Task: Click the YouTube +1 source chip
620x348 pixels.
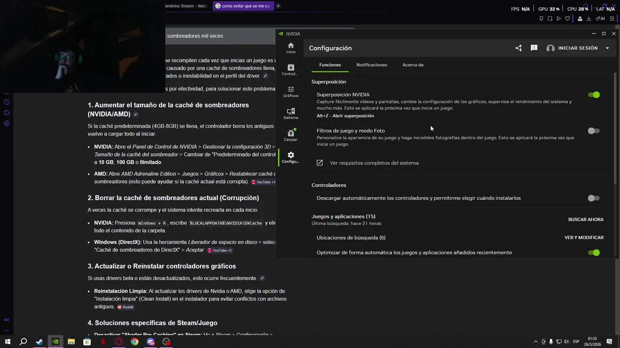Action: [x=263, y=182]
